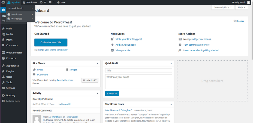
Task: Open the New content menu
Action: (61, 2)
